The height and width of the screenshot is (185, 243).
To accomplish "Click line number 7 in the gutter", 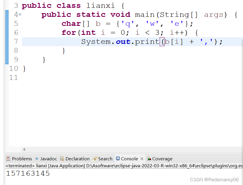I will pos(16,42).
